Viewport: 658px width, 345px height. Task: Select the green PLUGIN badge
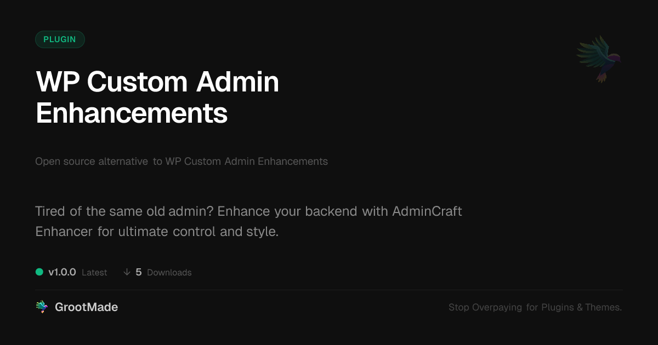coord(60,39)
